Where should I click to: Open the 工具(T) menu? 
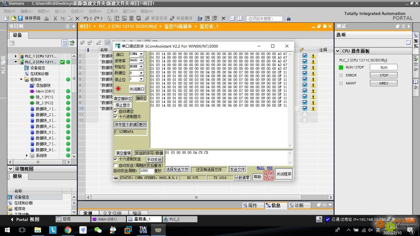coord(112,11)
